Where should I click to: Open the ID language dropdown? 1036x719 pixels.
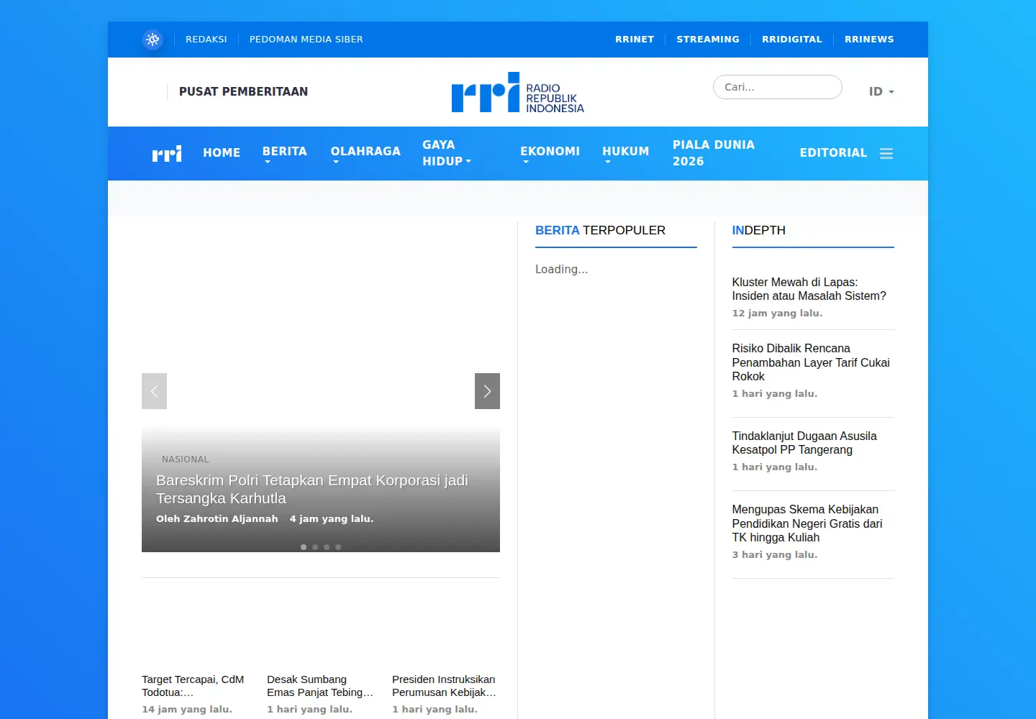[881, 92]
